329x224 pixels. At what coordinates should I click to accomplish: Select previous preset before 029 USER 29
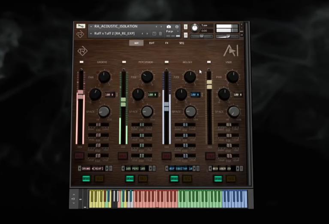tap(210, 168)
